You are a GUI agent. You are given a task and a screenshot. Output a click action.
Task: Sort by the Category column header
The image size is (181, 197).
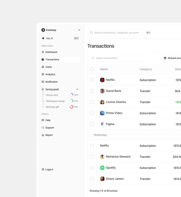(146, 69)
